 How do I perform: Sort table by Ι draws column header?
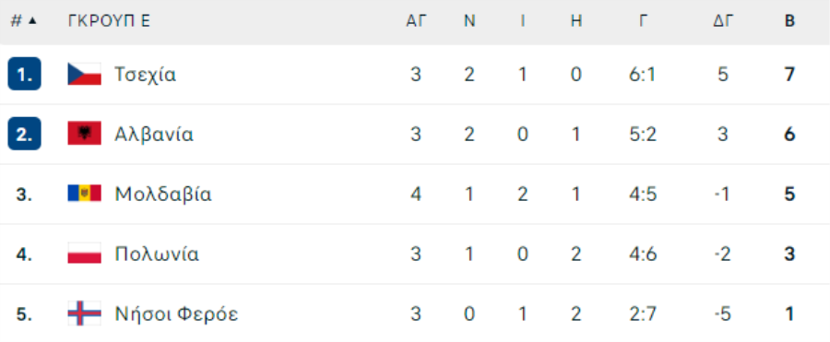click(x=523, y=21)
